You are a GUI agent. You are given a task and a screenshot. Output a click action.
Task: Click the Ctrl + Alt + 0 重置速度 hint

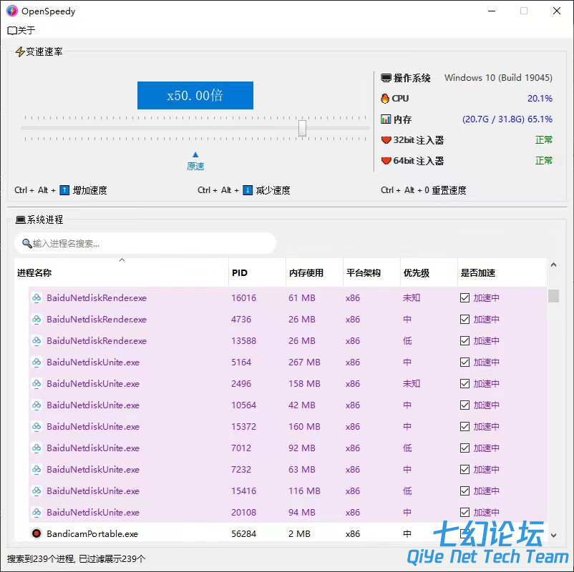(424, 190)
